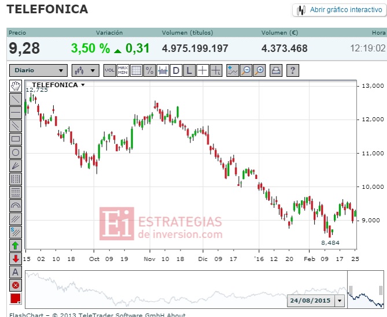This screenshot has width=387, height=317.
Task: Toggle the VOL volume display
Action: (x=109, y=70)
